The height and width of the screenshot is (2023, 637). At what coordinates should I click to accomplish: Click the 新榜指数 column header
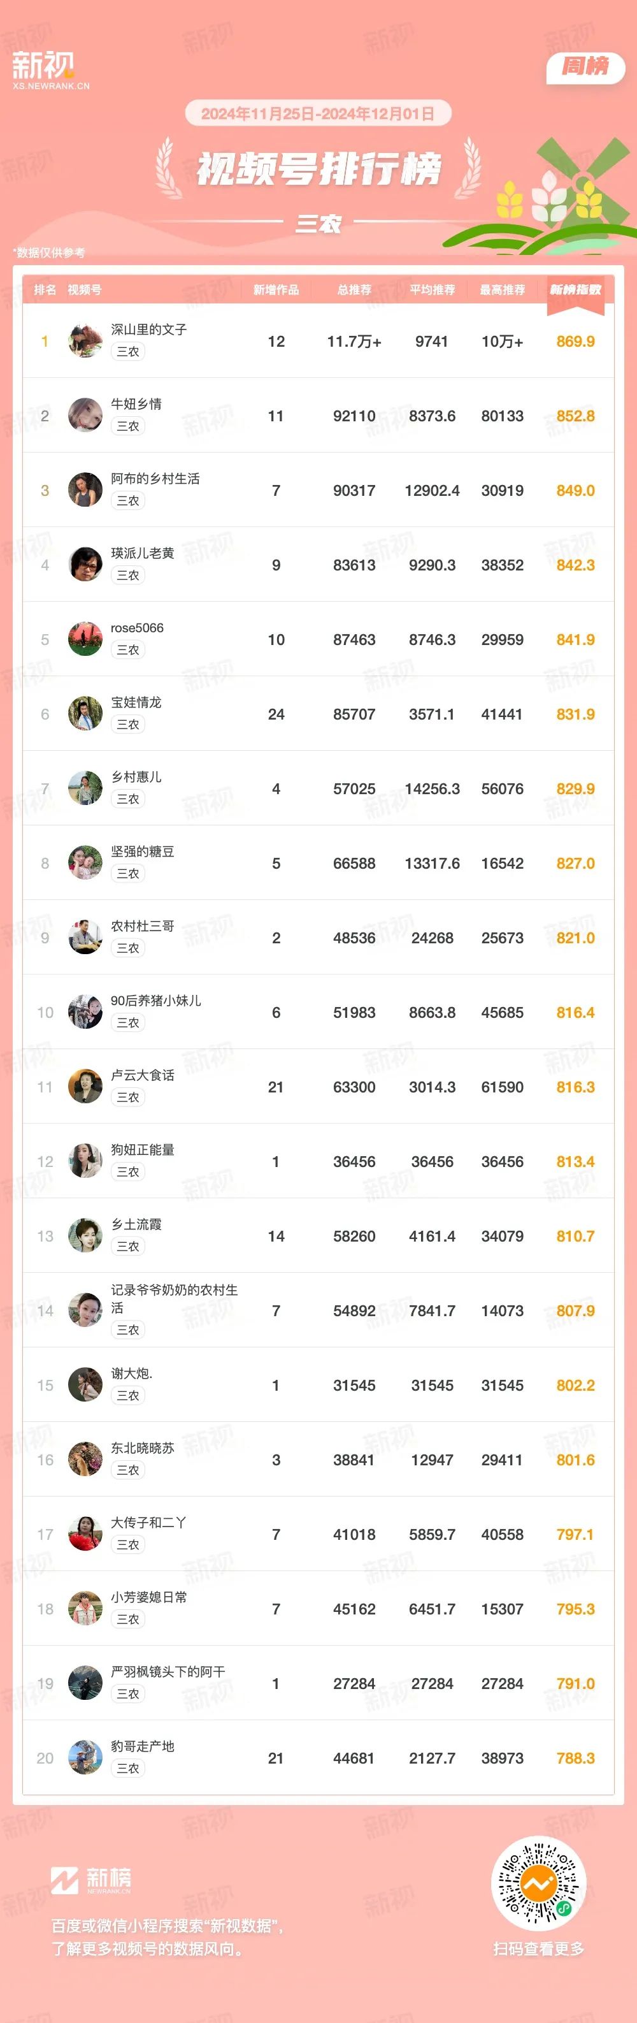(x=575, y=290)
